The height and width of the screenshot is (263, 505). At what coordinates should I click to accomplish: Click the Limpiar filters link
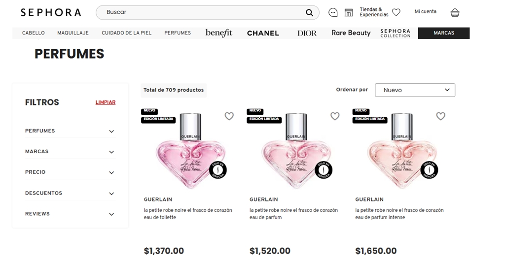pyautogui.click(x=106, y=102)
